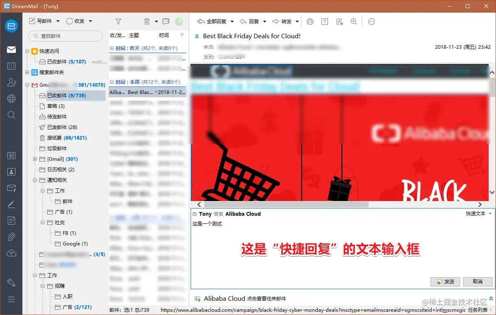Select the 垃圾邮件 folder
The height and width of the screenshot is (315, 496).
click(57, 149)
